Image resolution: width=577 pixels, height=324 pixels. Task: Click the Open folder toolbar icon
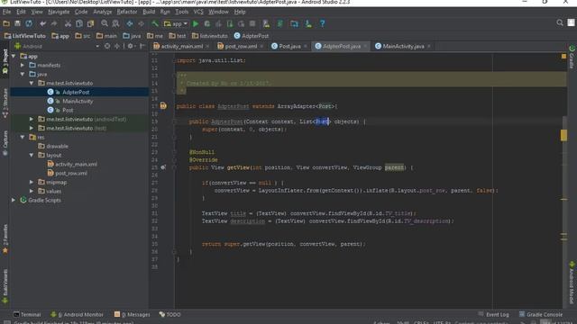coord(6,23)
